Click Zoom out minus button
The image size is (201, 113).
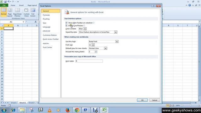182,105
